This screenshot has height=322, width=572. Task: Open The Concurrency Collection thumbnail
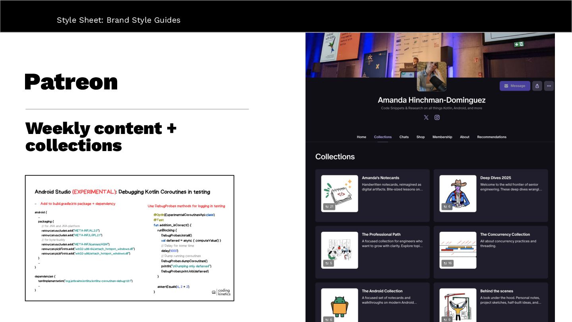tap(458, 250)
